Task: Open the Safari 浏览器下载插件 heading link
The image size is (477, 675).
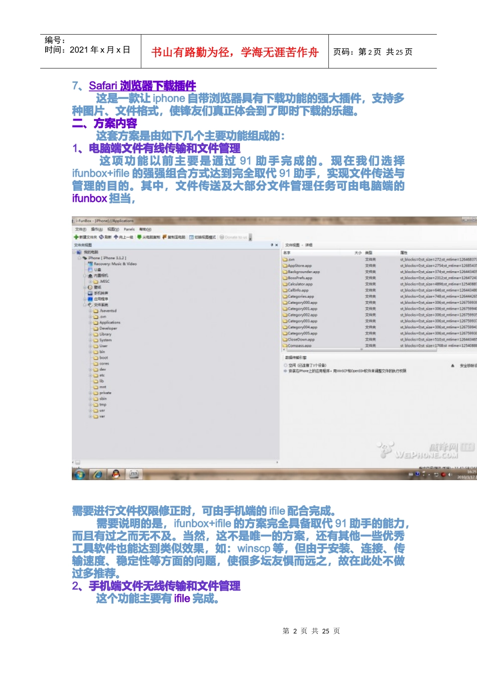Action: tap(142, 86)
